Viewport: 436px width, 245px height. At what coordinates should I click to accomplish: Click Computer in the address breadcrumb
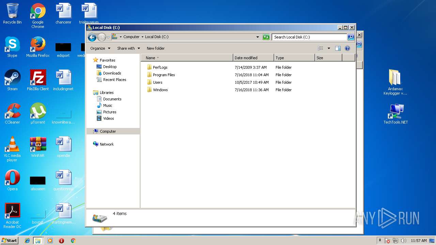point(131,37)
